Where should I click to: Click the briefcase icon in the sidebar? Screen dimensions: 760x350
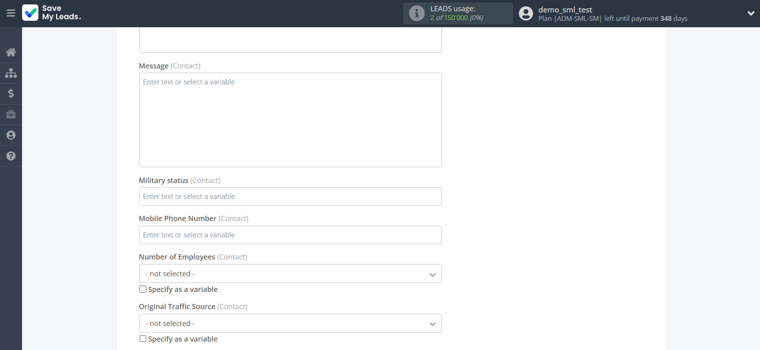click(11, 115)
